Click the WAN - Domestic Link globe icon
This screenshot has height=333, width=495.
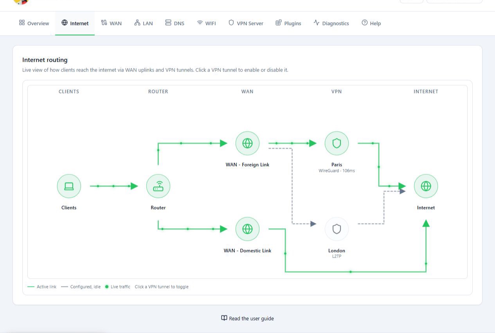tap(247, 229)
